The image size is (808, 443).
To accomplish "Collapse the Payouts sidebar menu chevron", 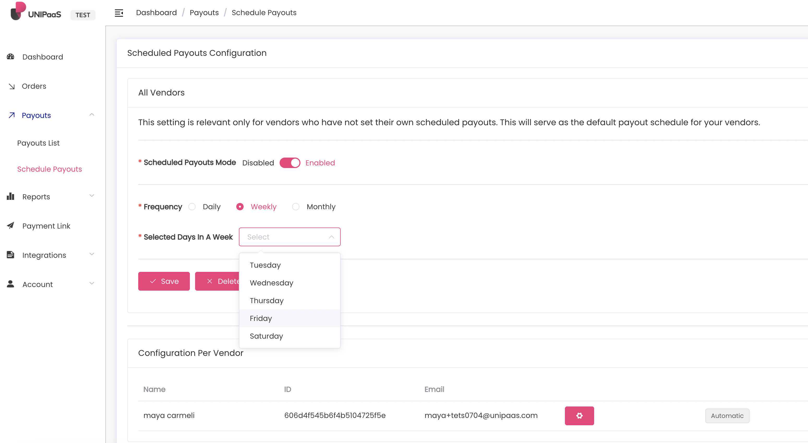I will click(92, 115).
